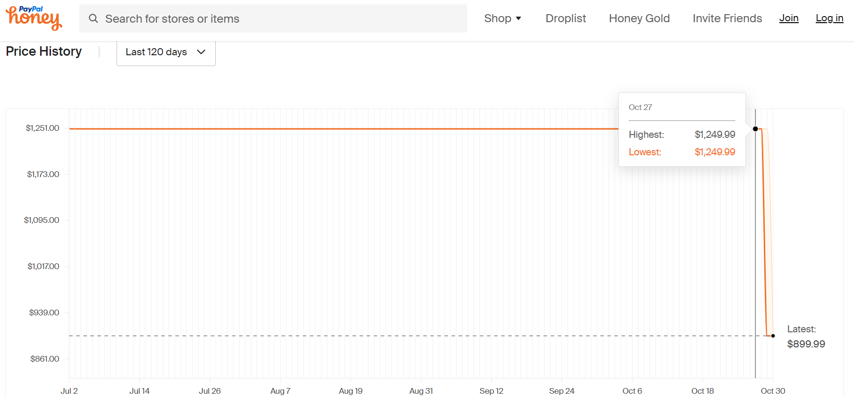This screenshot has height=397, width=854.
Task: Click the Shop dropdown arrow
Action: [x=518, y=18]
